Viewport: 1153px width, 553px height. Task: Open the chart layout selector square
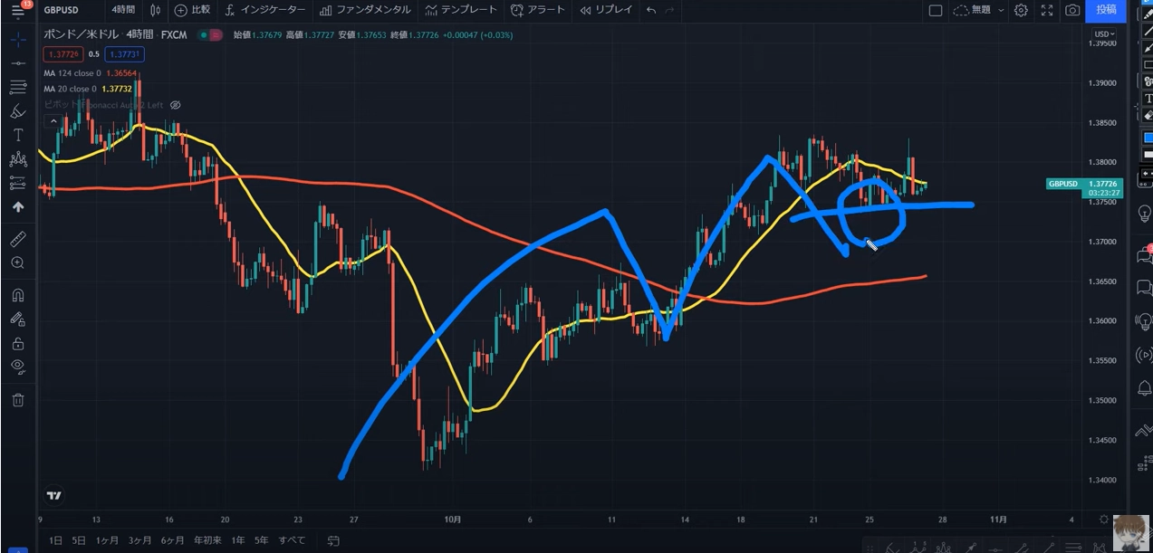point(936,10)
